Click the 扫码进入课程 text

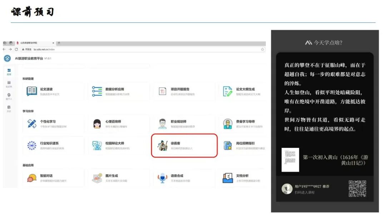[305, 193]
